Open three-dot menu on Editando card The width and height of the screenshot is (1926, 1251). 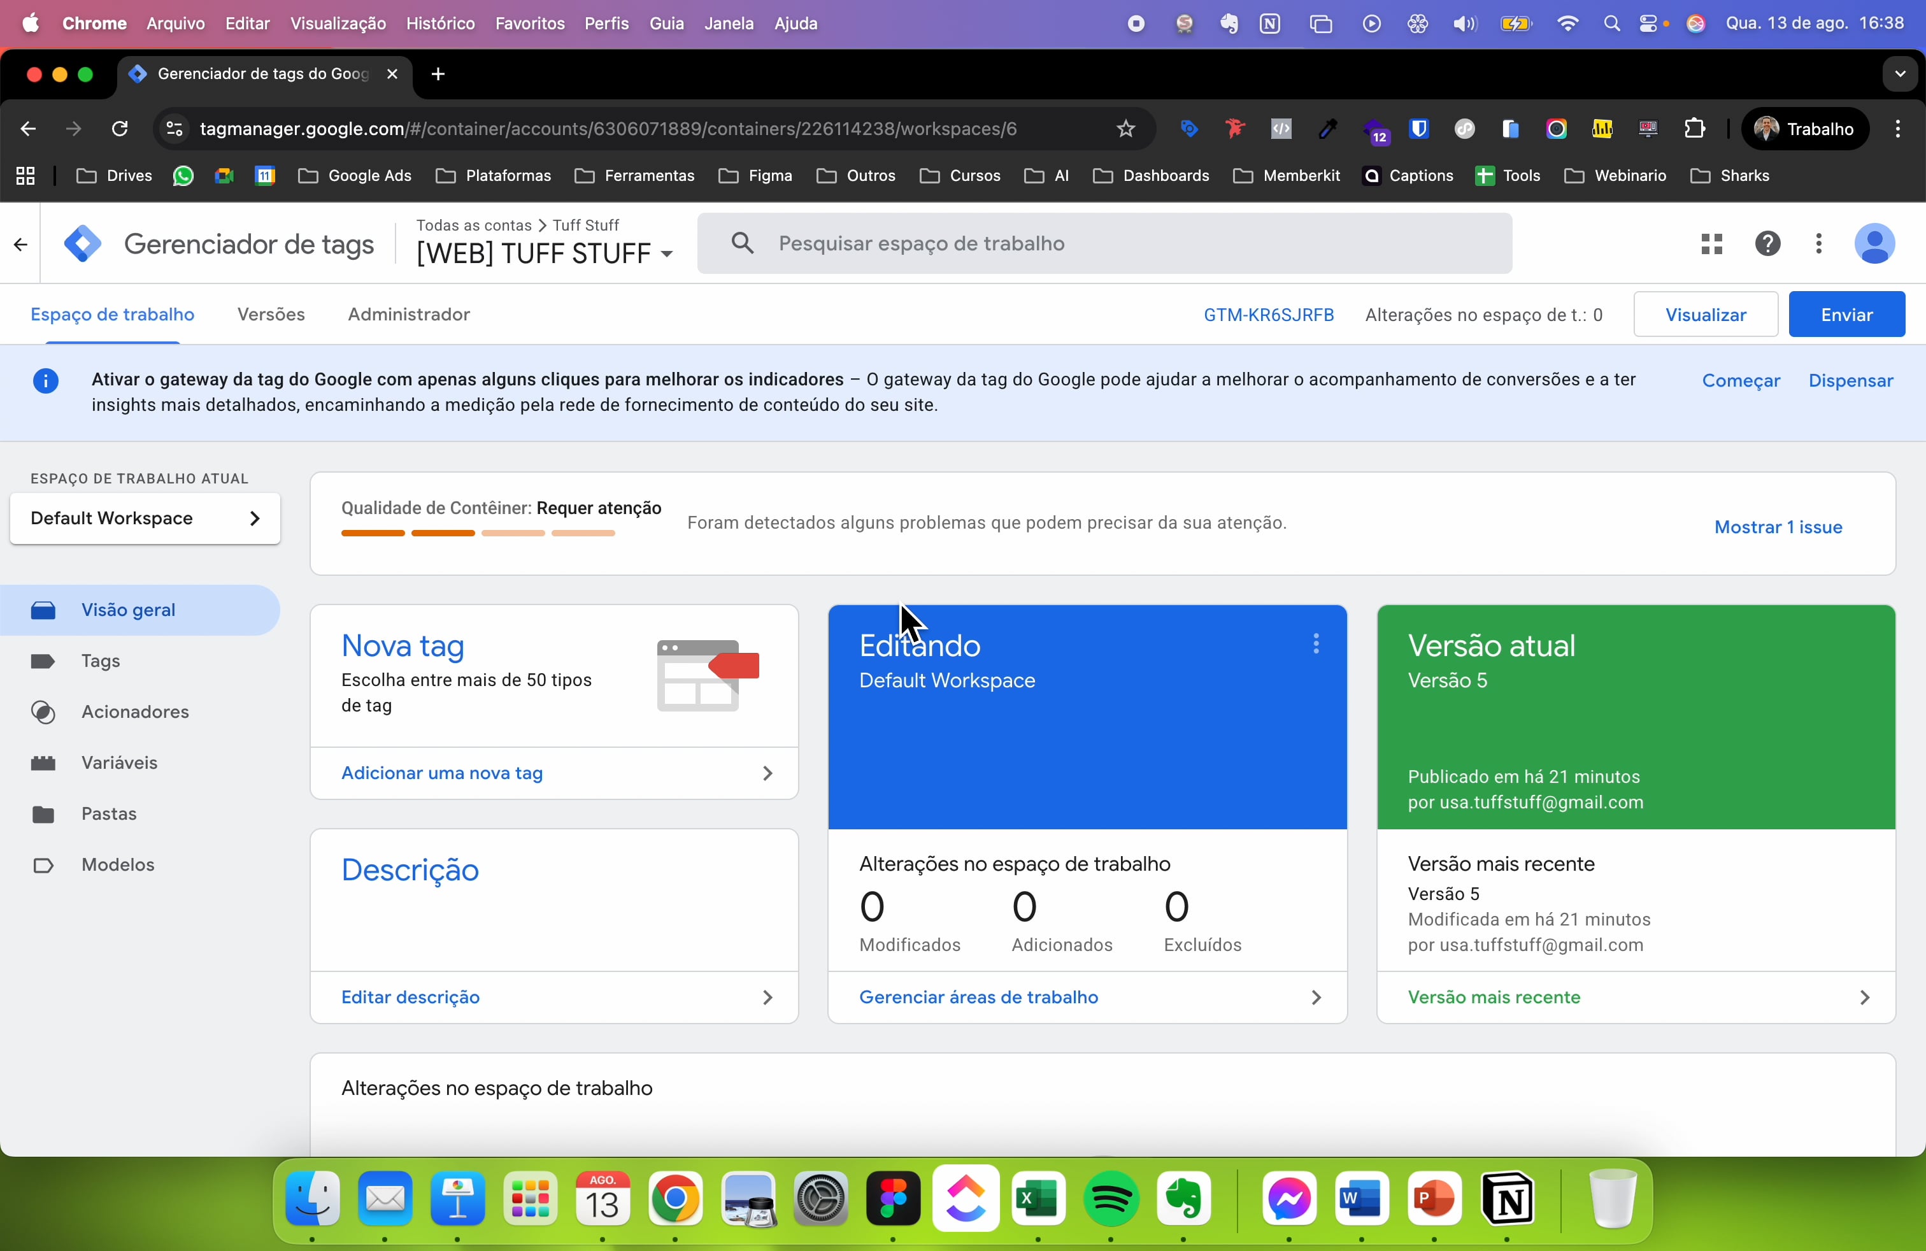coord(1316,643)
